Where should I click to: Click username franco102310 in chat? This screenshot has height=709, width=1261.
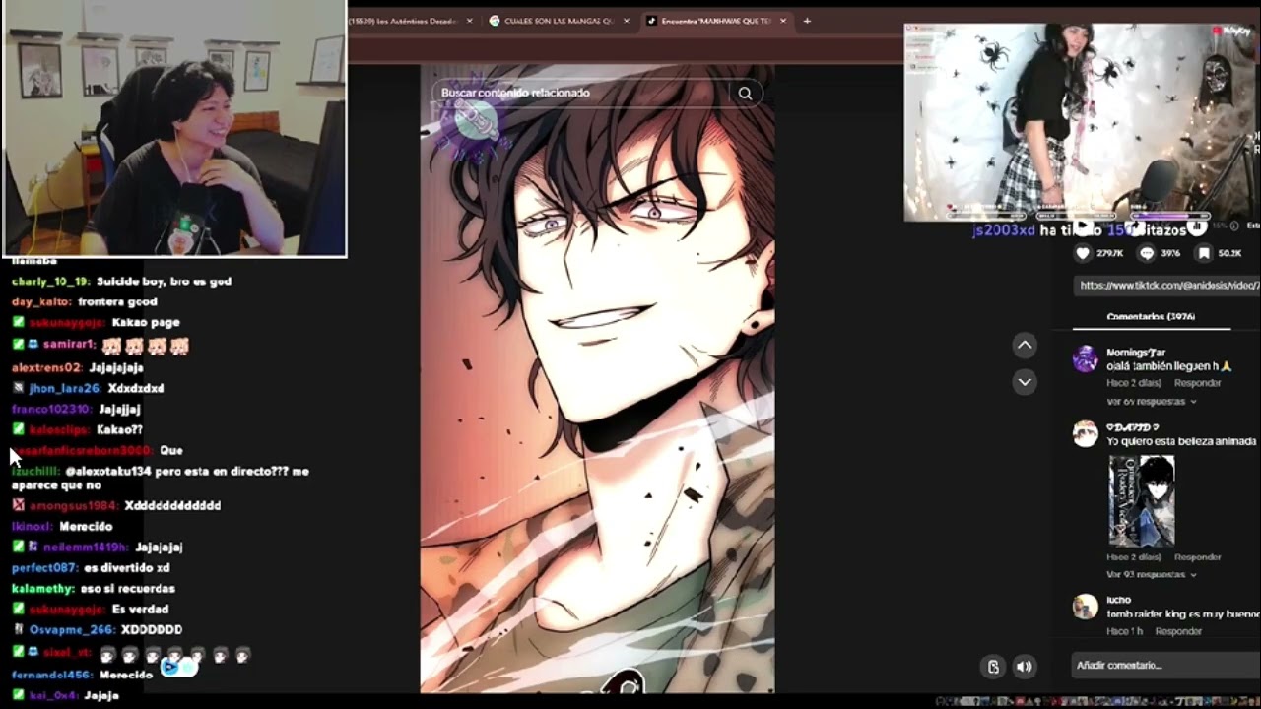pyautogui.click(x=51, y=409)
